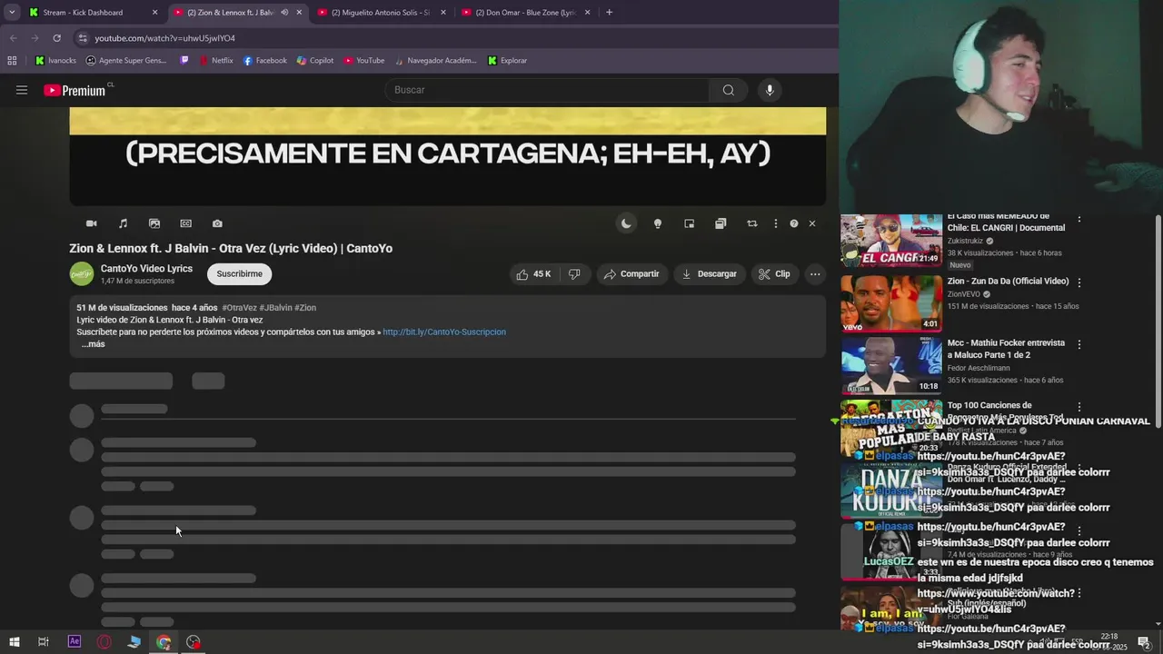This screenshot has width=1163, height=654.
Task: Open more actions three-dot menu beside Clip
Action: click(815, 274)
